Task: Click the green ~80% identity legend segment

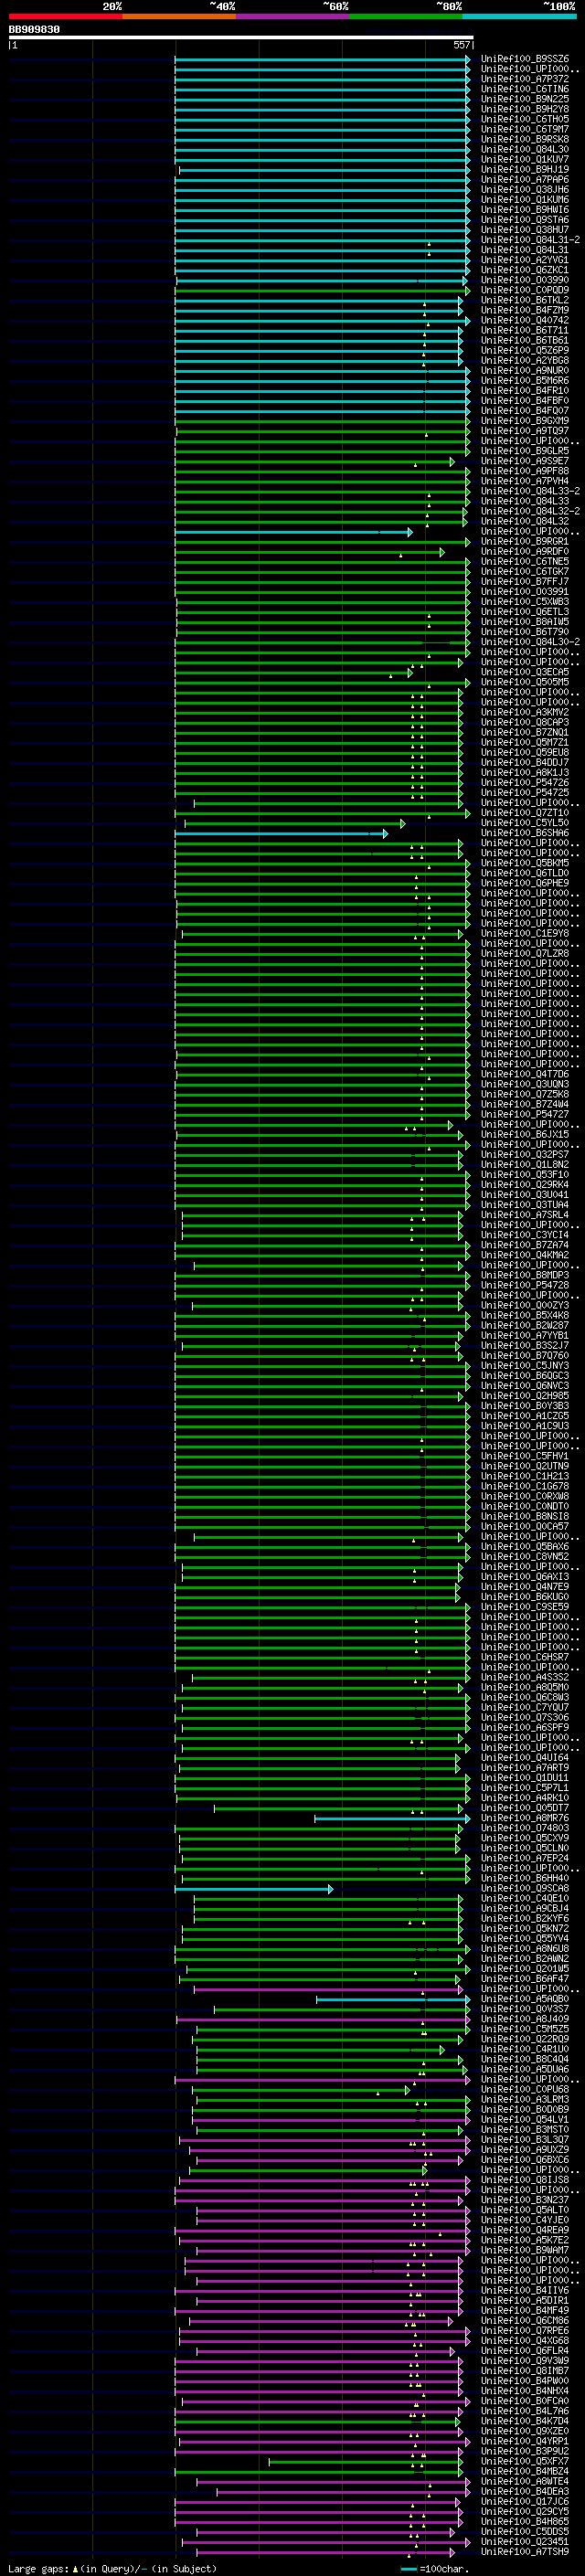Action: (x=406, y=16)
